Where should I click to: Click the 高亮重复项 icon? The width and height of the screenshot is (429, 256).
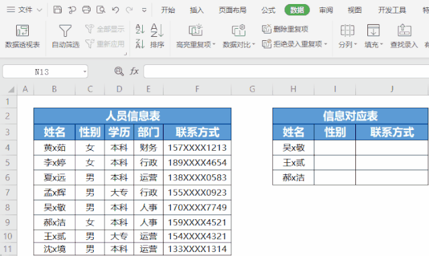[x=195, y=30]
